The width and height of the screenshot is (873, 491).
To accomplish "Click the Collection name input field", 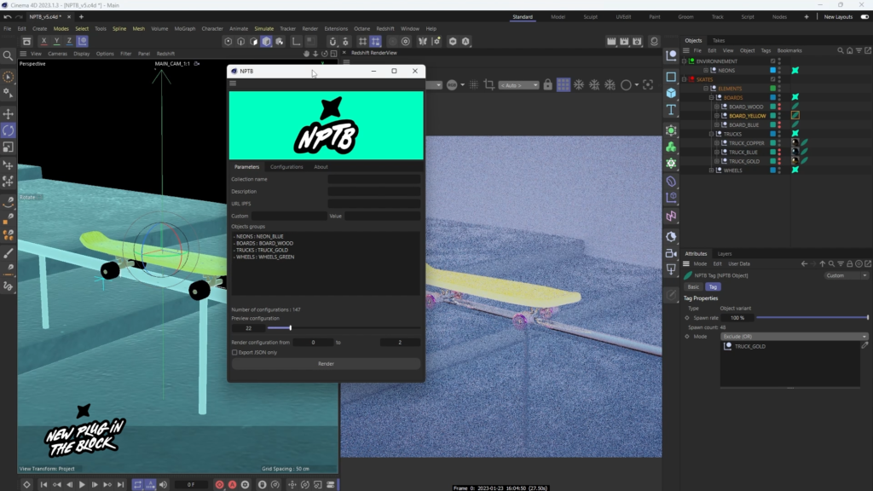I will click(x=374, y=179).
